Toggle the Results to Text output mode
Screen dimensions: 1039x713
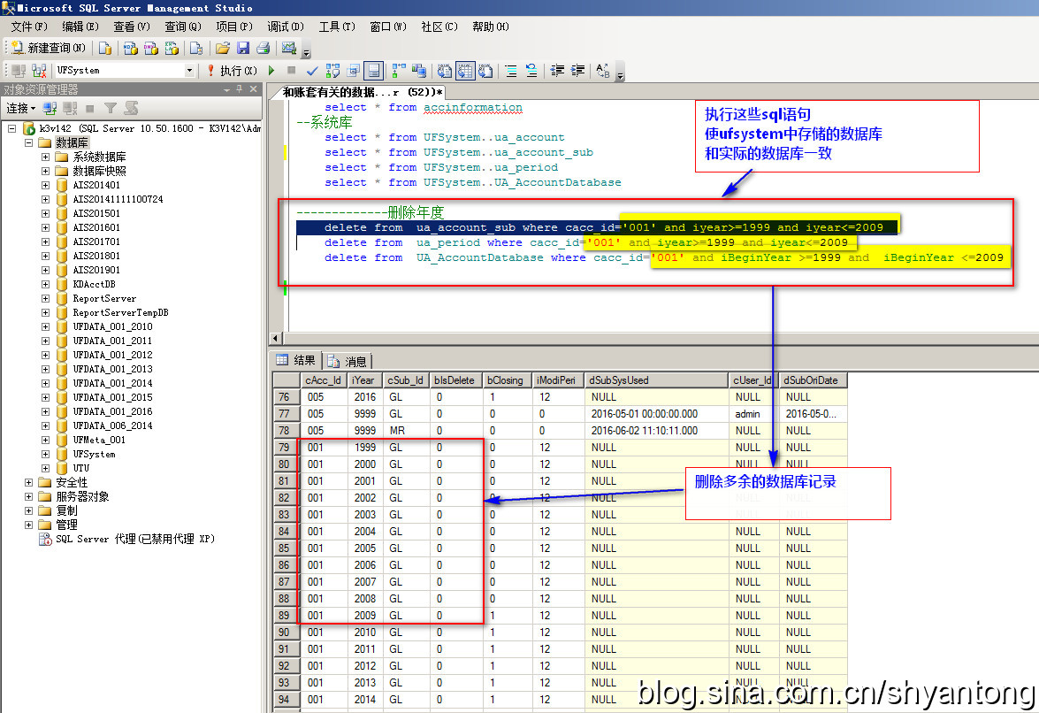pyautogui.click(x=444, y=70)
